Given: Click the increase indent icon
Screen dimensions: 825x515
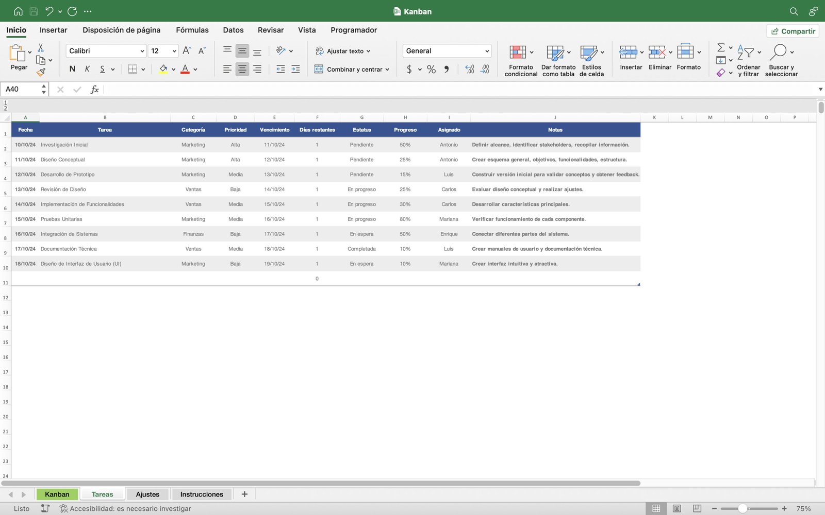Looking at the screenshot, I should point(295,69).
